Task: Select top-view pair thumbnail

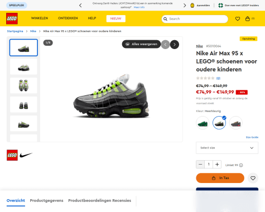Action: click(x=23, y=85)
